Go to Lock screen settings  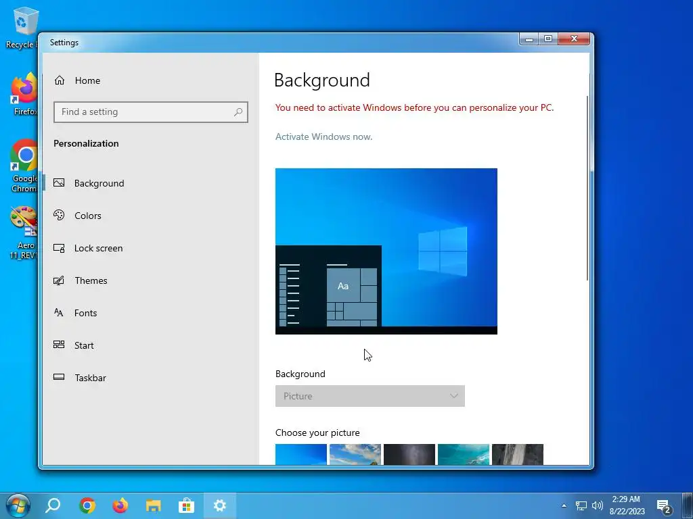click(x=98, y=248)
